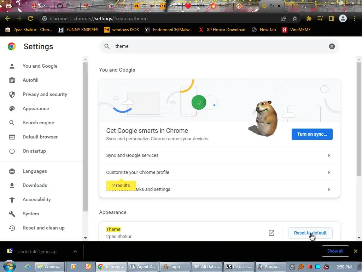362x272 pixels.
Task: Click the Chrome logo next to Settings
Action: (x=12, y=46)
